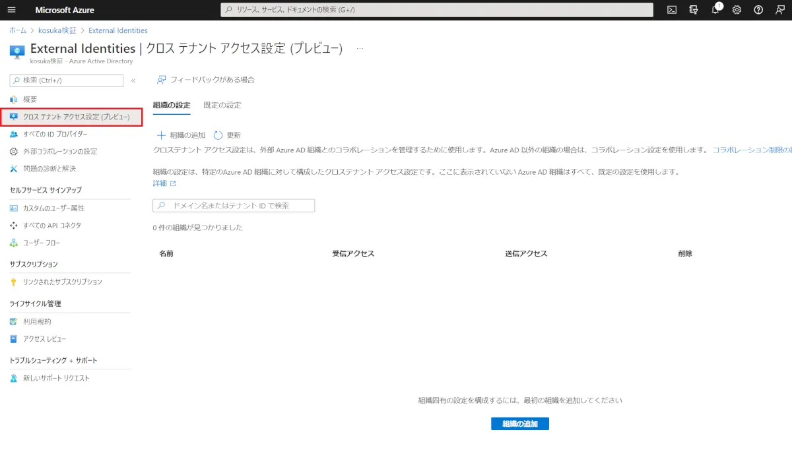Click the 0 件の組織が見つかりました text

click(x=197, y=228)
